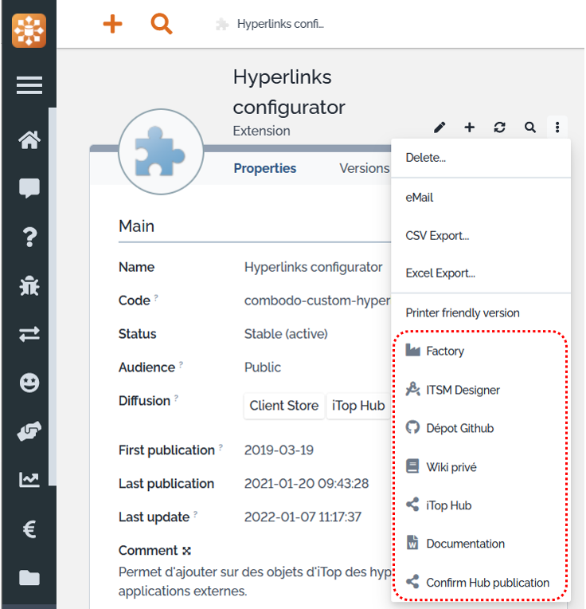Click the black magnifier search icon

click(530, 128)
